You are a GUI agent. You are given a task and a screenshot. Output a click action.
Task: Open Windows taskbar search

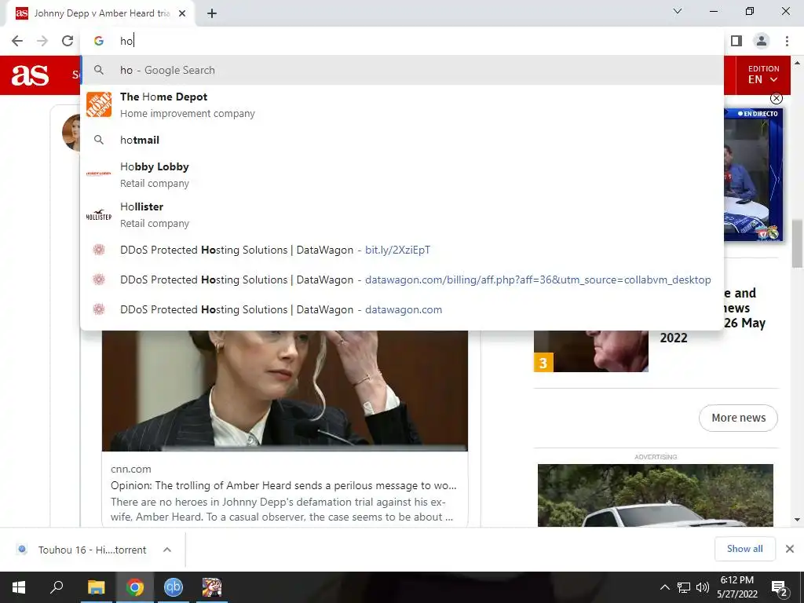[x=57, y=587]
